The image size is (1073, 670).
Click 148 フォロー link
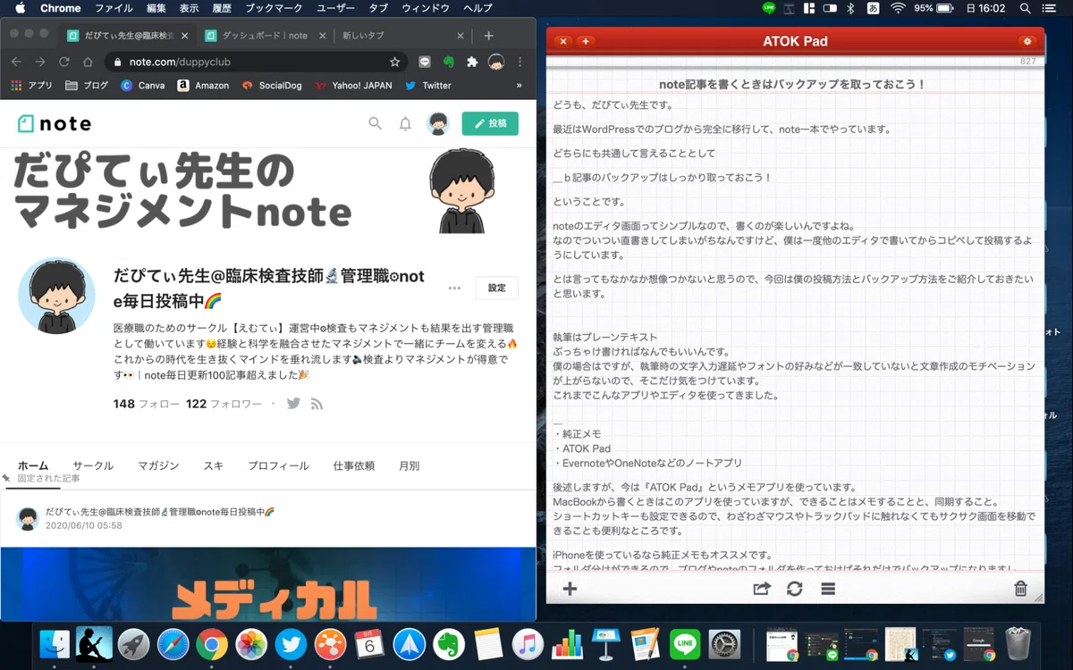147,404
